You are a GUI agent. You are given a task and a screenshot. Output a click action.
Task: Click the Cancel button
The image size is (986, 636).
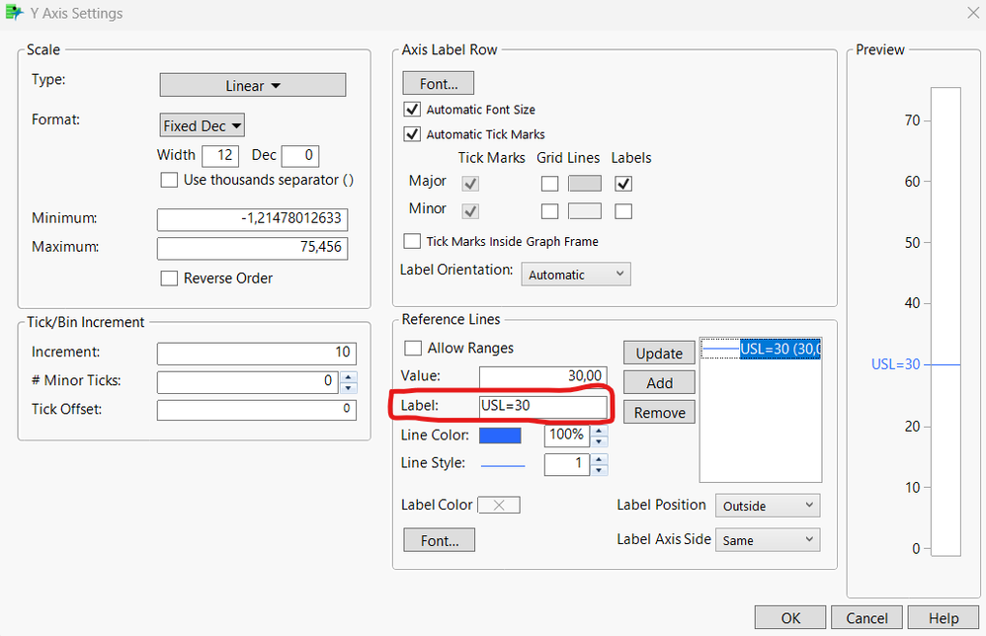pos(866,618)
